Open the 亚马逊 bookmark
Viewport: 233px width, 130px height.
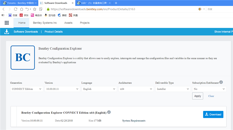pyautogui.click(x=50, y=15)
